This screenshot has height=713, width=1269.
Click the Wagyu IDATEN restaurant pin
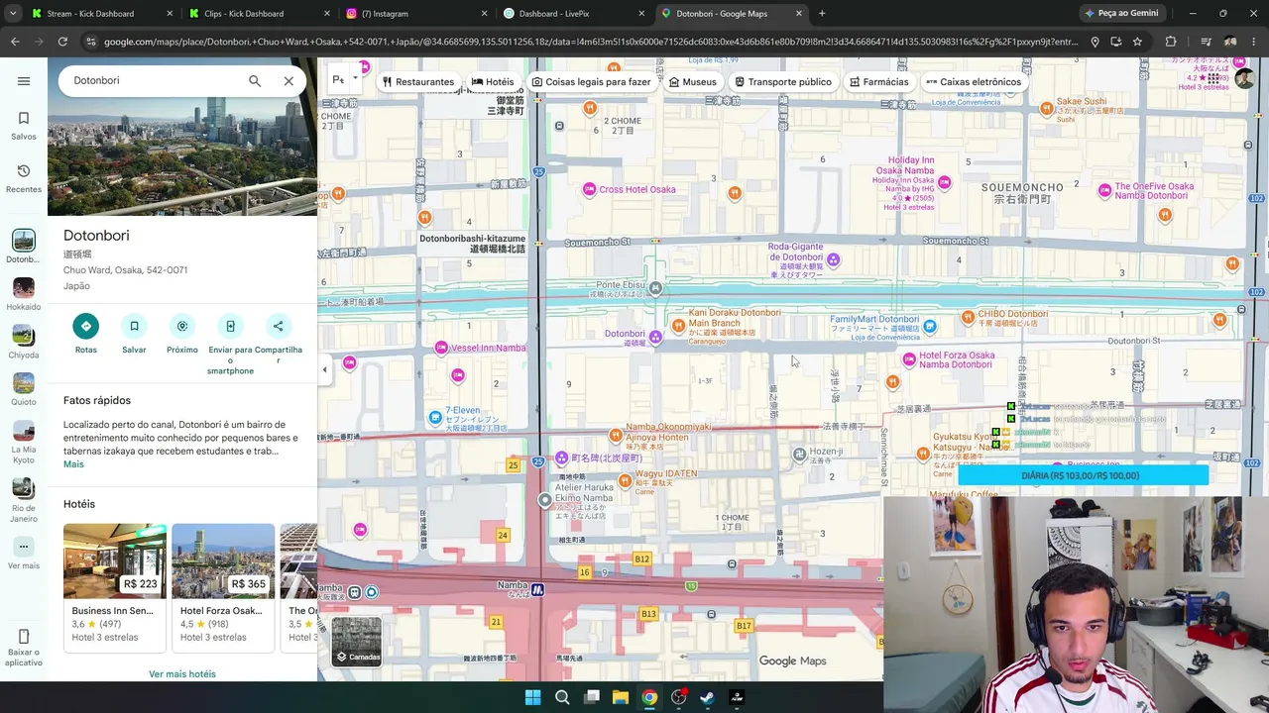(625, 480)
